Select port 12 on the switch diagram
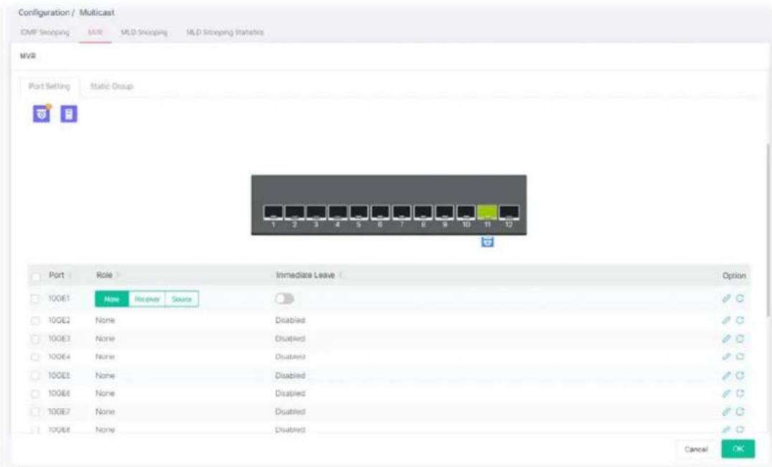Image resolution: width=772 pixels, height=467 pixels. [509, 212]
